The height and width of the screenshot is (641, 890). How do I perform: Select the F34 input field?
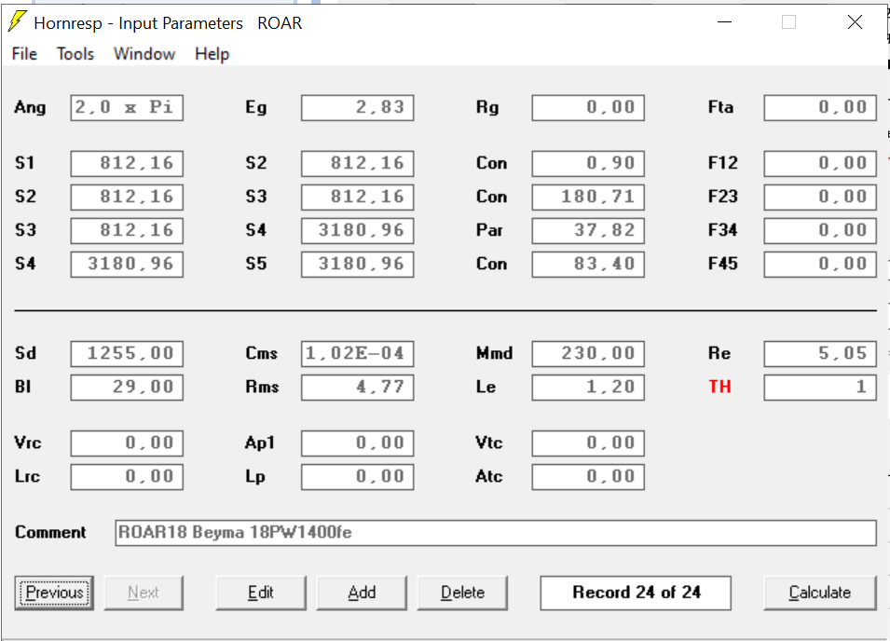[x=820, y=230]
